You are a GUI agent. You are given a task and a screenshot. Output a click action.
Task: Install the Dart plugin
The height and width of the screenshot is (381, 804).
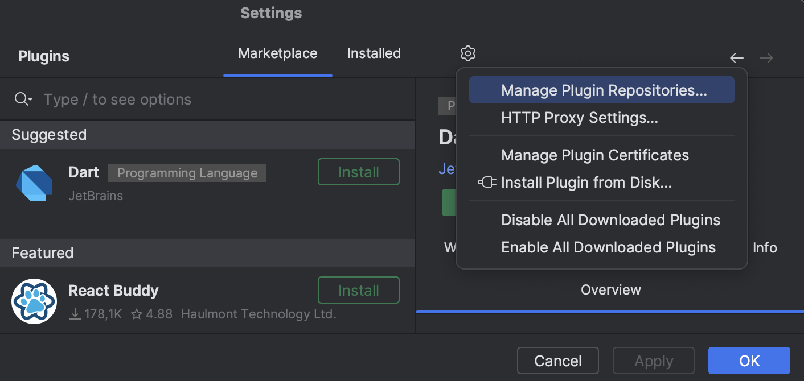358,172
